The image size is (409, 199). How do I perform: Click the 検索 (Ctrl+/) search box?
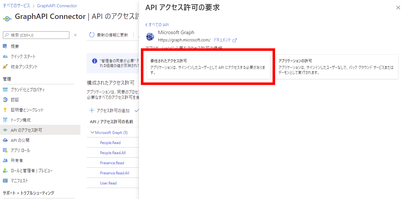pyautogui.click(x=36, y=35)
